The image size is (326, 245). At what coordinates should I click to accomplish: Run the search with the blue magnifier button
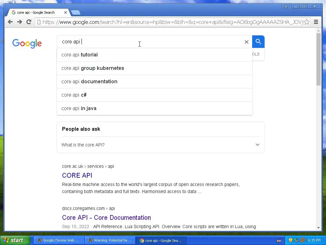(258, 42)
